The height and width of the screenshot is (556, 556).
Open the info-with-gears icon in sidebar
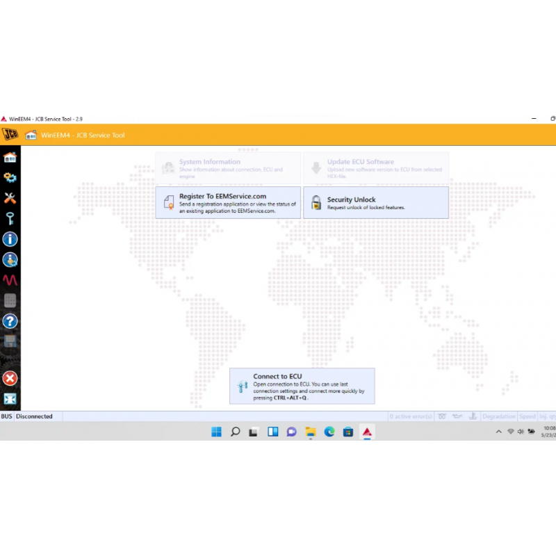(10, 259)
